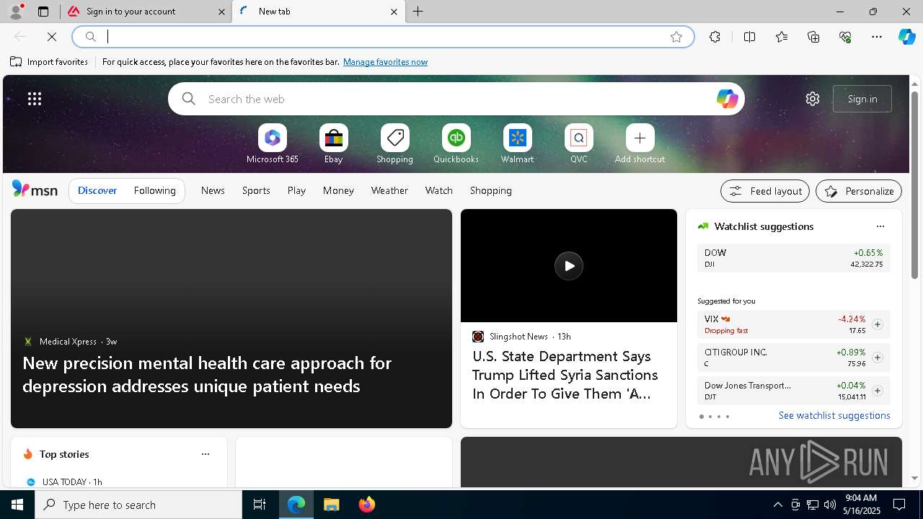
Task: Open 'Manage favorites now' link
Action: 385,62
